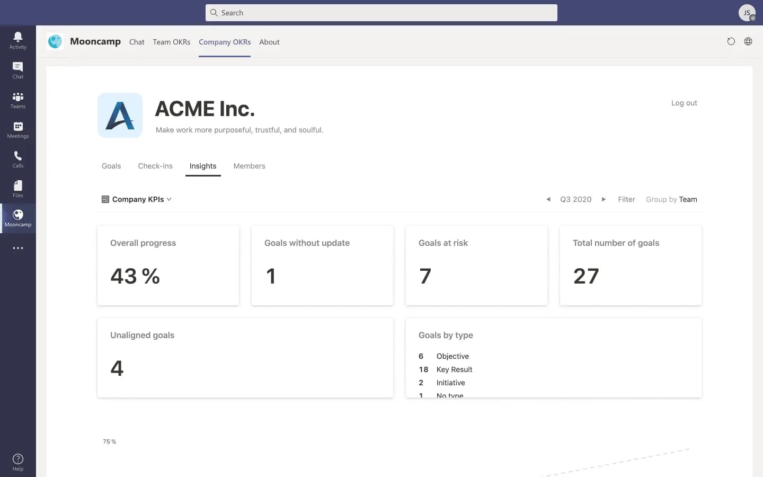Viewport: 763px width, 477px height.
Task: Open the Unaligned goals card
Action: [x=245, y=358]
